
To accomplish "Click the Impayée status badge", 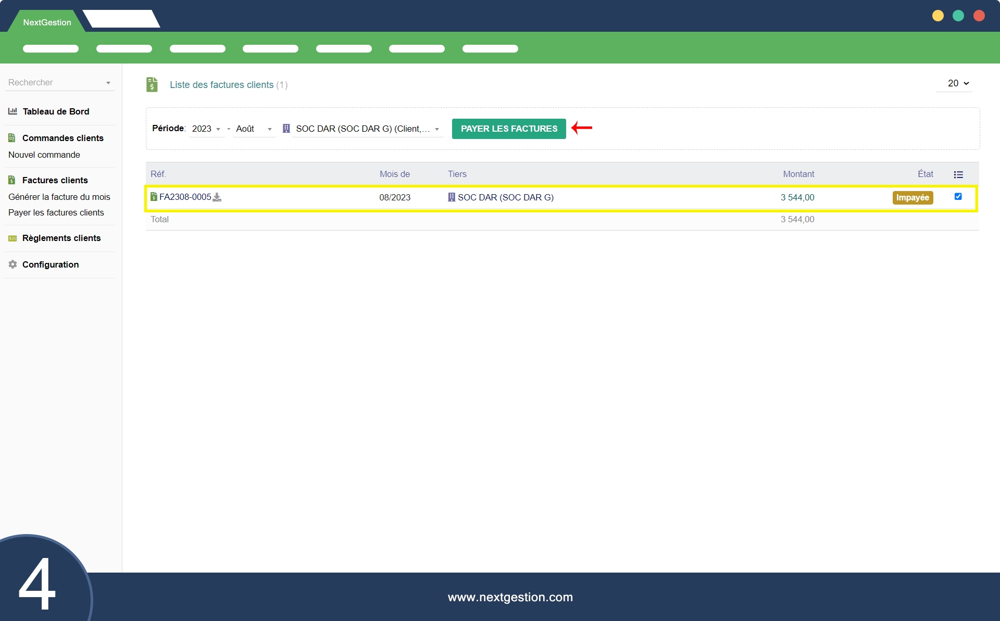I will [x=912, y=198].
